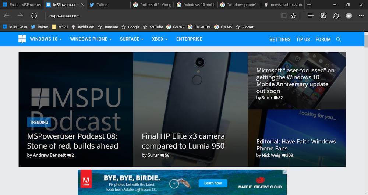Refresh the page with the reload icon
The width and height of the screenshot is (368, 195).
[34, 16]
